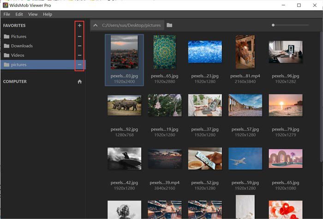Select the black-and-white surfer thumbnail pexels...42.jpg

coord(125,159)
